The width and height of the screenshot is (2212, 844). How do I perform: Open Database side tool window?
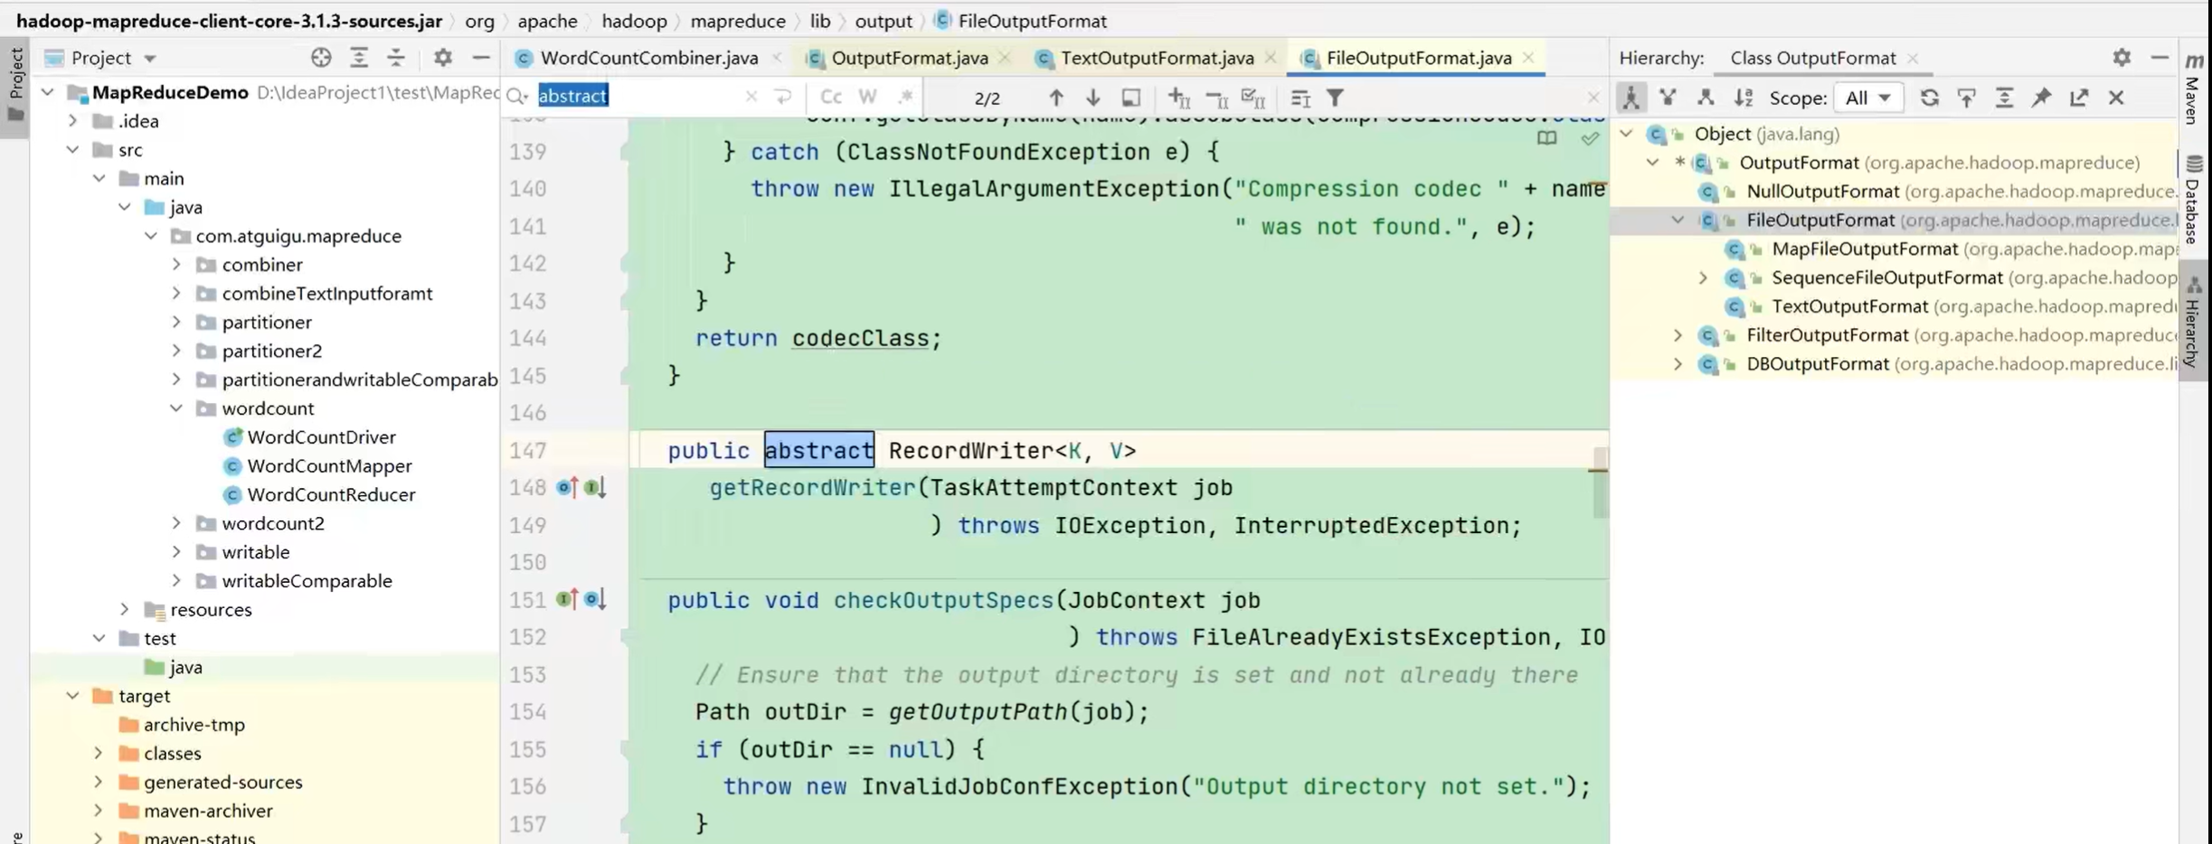(2194, 201)
